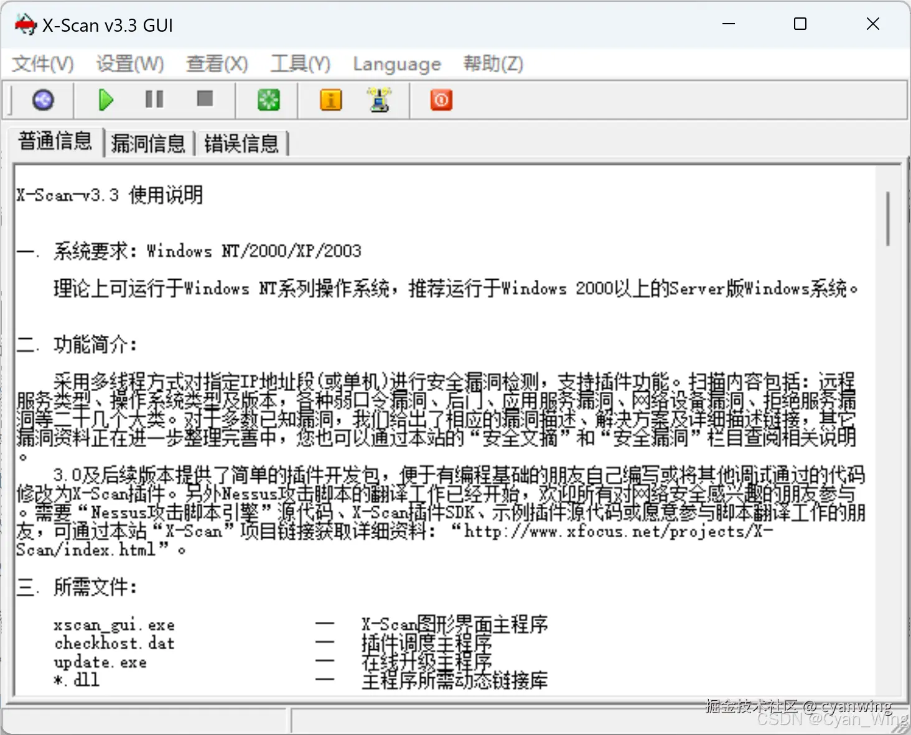Screen dimensions: 911x735
Task: Open the 工具(Y) menu
Action: (x=301, y=63)
